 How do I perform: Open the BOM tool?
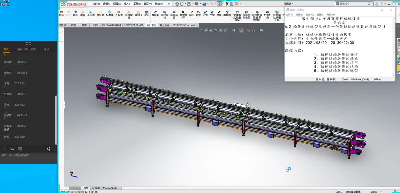pyautogui.click(x=147, y=13)
